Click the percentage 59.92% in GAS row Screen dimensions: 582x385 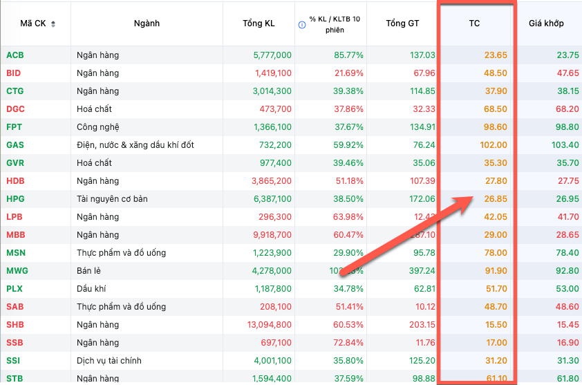pyautogui.click(x=348, y=144)
